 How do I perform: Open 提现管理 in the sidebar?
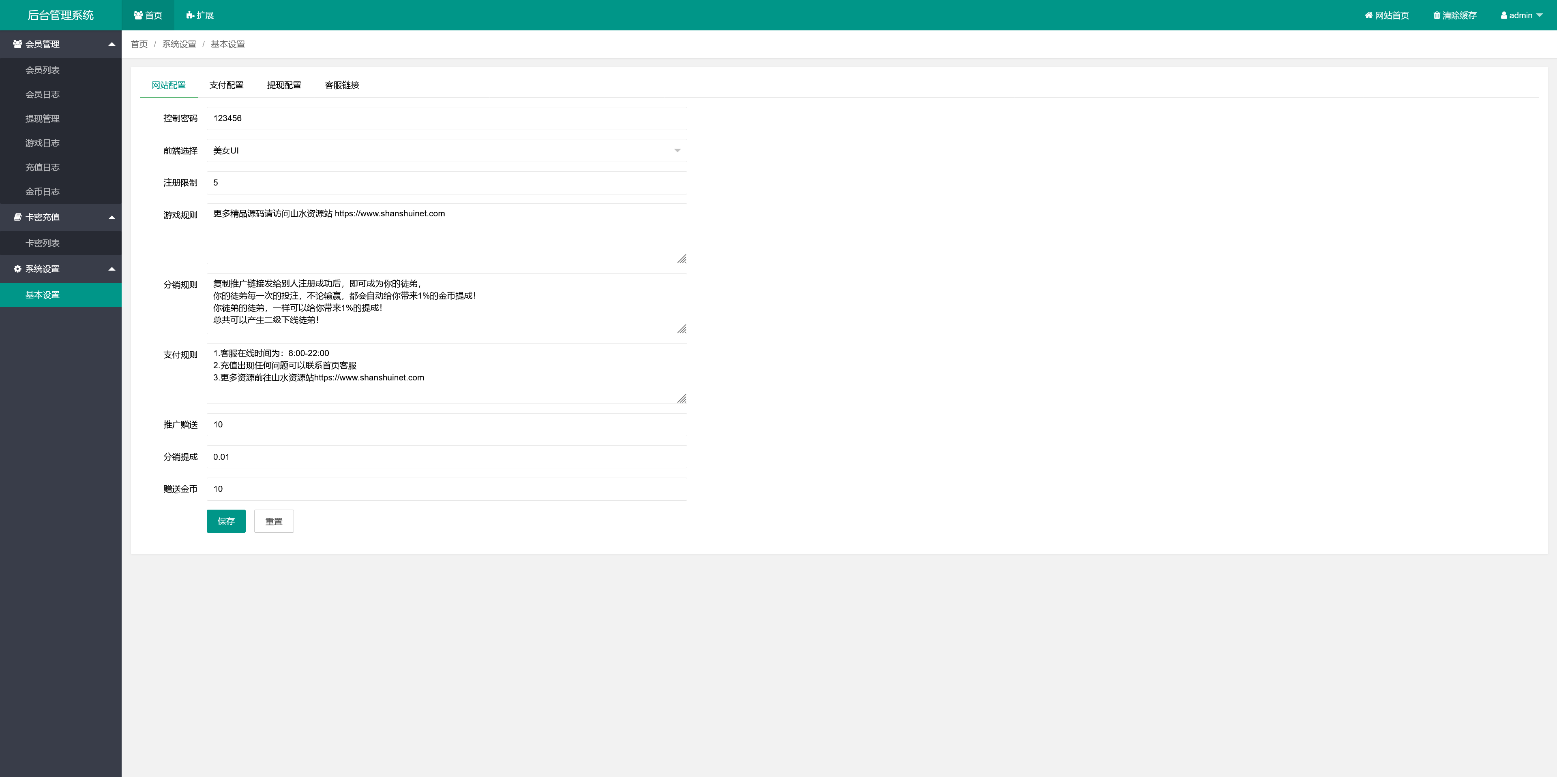(42, 119)
